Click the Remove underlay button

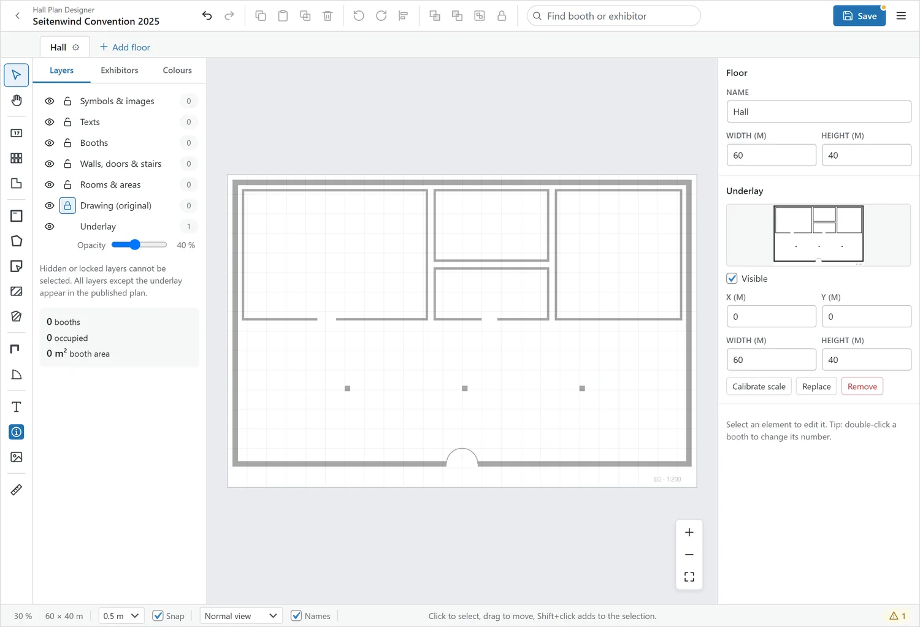[862, 387]
